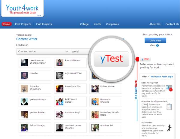Click the Adaptive intelligence test clipboard icon
Screen dimensions: 180x139
169,107
